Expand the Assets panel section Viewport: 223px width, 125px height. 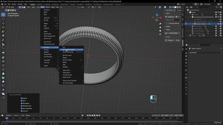coord(168,26)
